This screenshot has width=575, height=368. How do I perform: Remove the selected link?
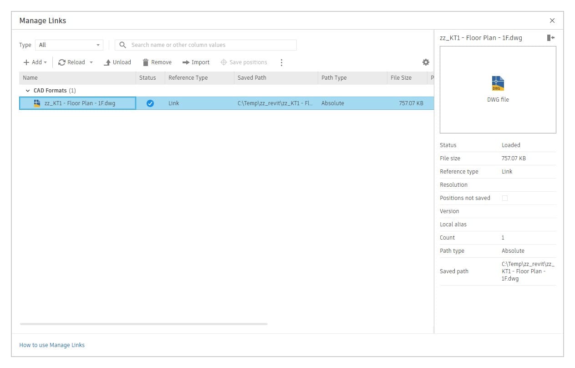[x=157, y=62]
